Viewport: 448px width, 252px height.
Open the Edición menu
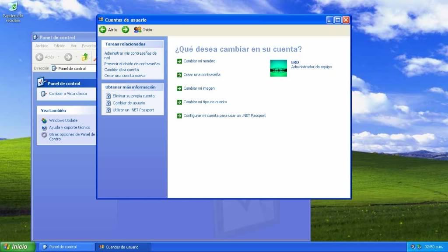pyautogui.click(x=59, y=46)
